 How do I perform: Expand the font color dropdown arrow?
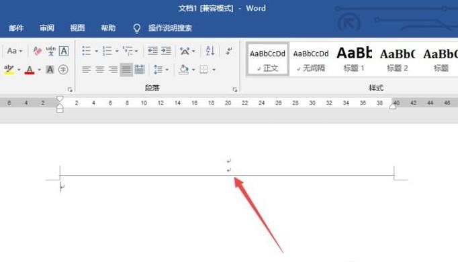pyautogui.click(x=39, y=70)
